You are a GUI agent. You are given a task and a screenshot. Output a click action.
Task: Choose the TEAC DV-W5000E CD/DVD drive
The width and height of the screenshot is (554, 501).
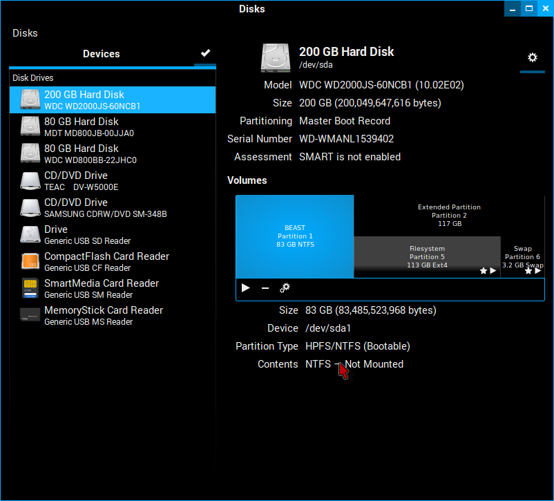point(113,181)
